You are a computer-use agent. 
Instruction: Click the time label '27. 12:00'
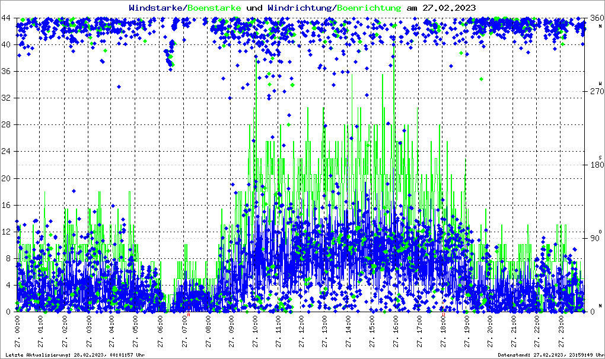(x=301, y=332)
